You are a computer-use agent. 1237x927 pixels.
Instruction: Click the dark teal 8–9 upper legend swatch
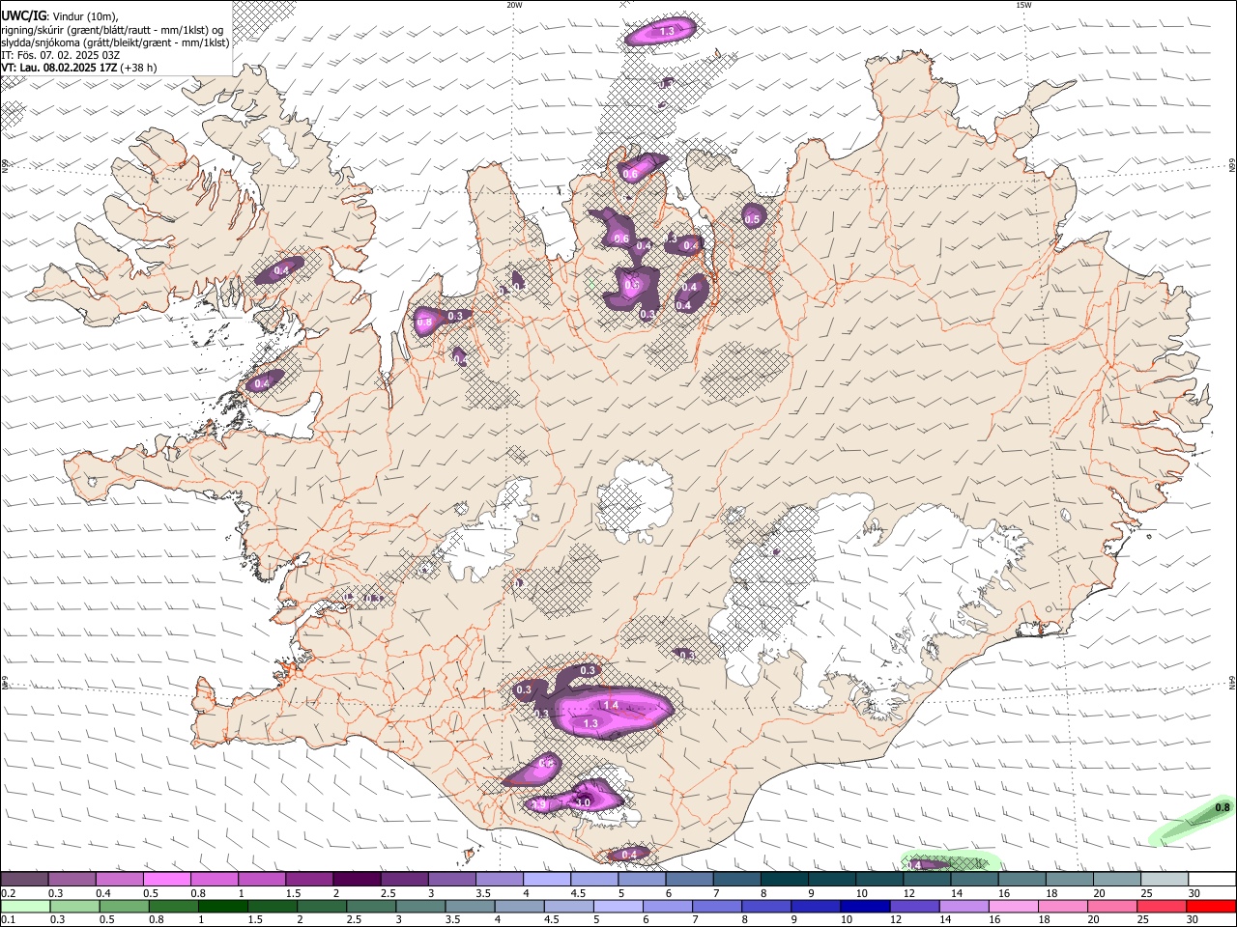click(785, 879)
